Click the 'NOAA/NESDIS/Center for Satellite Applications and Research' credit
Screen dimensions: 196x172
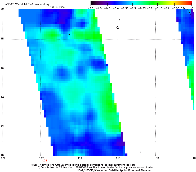pos(114,170)
